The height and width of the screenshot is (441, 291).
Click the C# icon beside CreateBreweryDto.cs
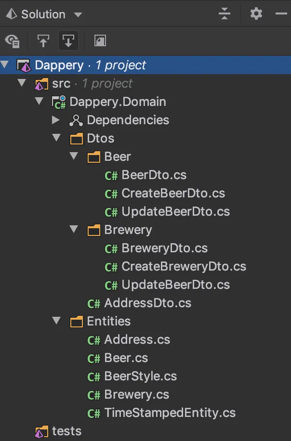pyautogui.click(x=111, y=268)
